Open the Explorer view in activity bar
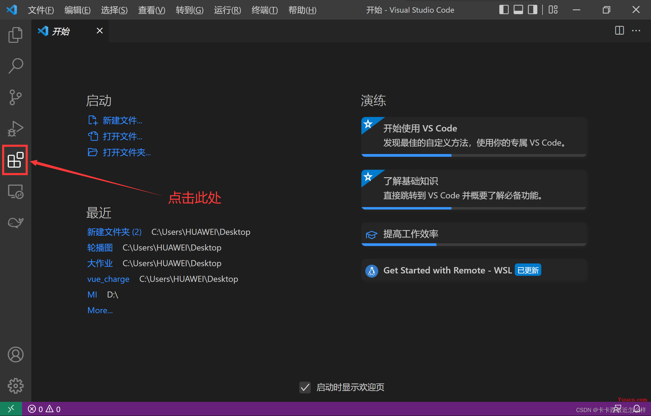Viewport: 651px width, 416px height. pyautogui.click(x=15, y=35)
